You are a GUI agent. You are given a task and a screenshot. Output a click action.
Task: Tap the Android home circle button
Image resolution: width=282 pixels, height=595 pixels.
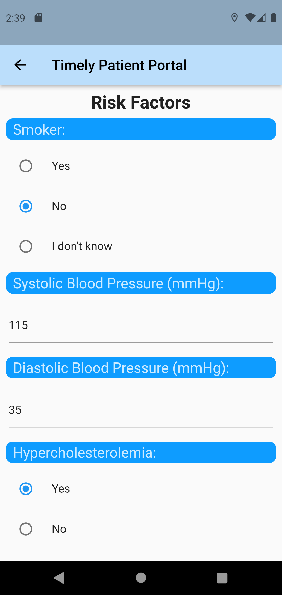(141, 578)
